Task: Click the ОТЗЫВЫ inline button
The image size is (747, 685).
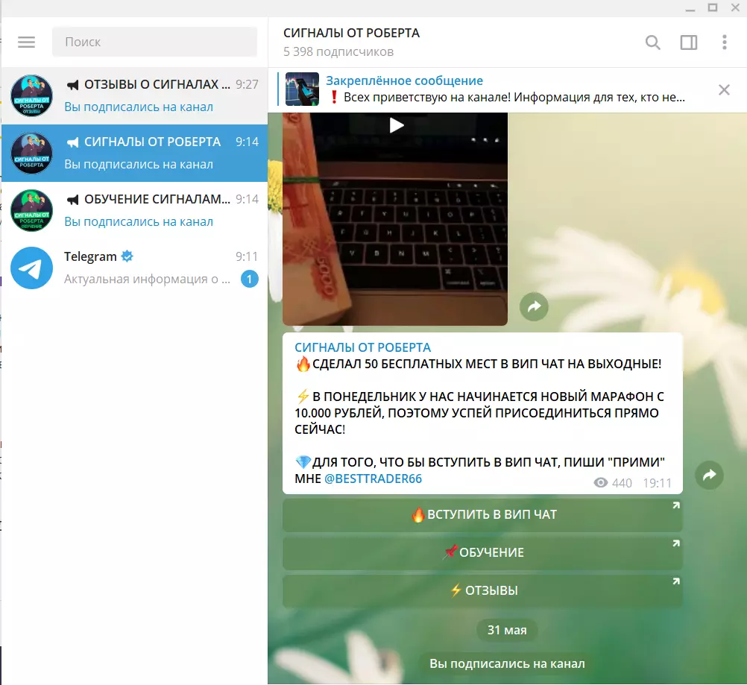Action: tap(482, 590)
